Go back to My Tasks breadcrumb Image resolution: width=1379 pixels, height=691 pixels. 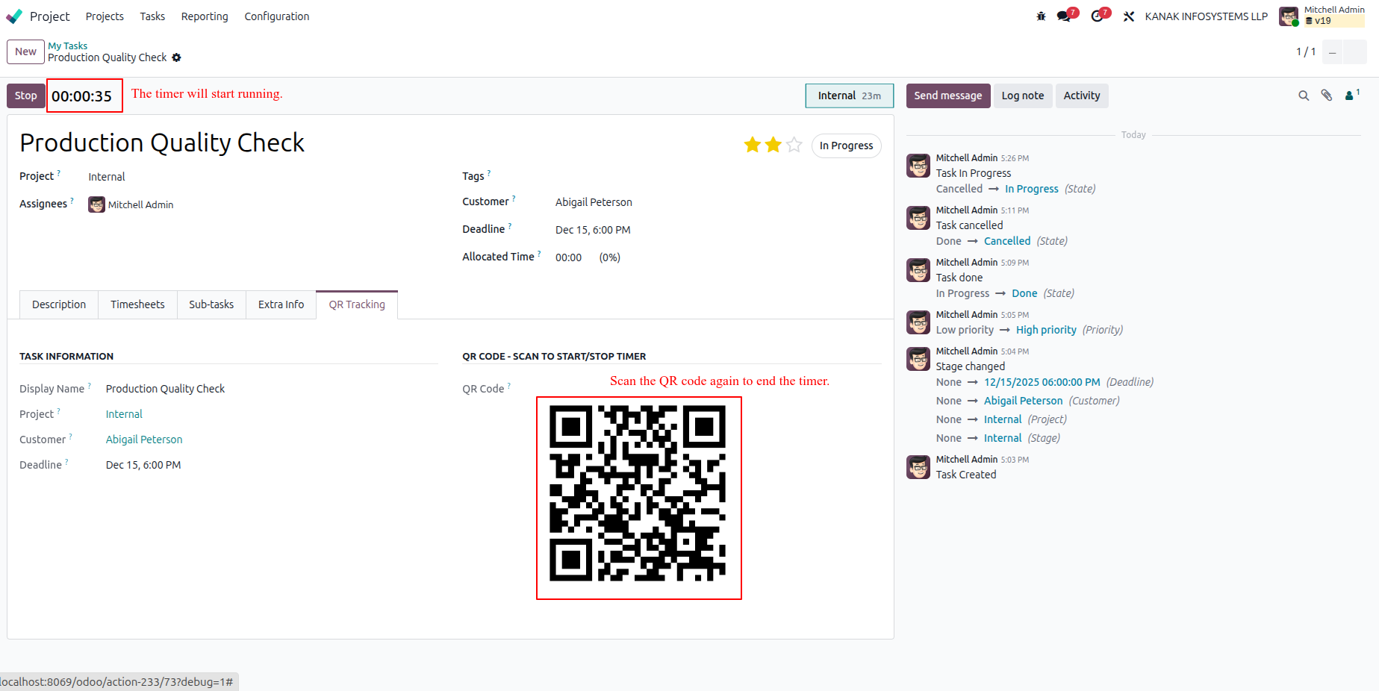(x=68, y=46)
